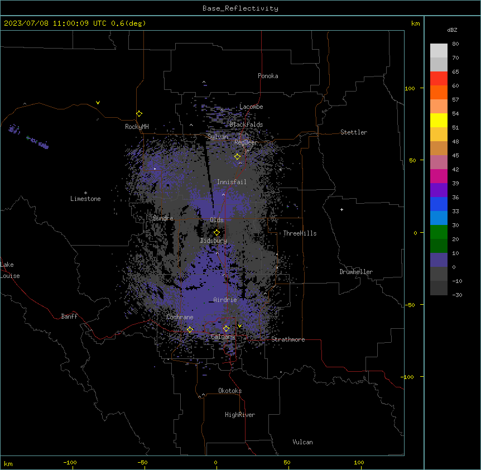This screenshot has width=481, height=470.
Task: Click the 0 tick on bottom km axis
Action: [x=215, y=462]
